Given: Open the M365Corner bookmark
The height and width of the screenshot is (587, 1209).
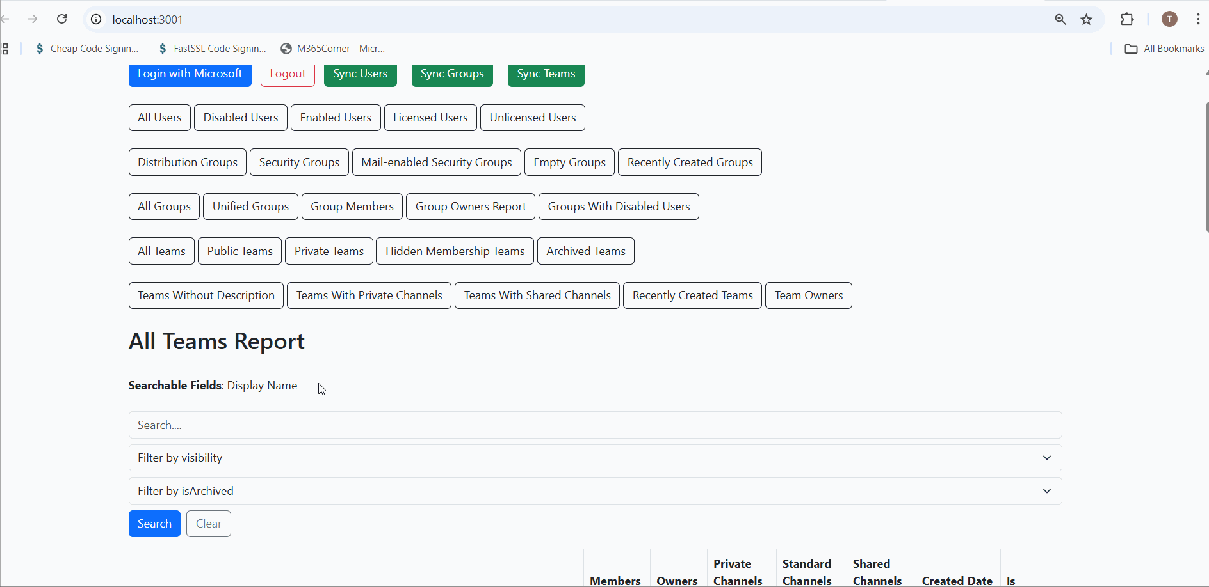Looking at the screenshot, I should pyautogui.click(x=333, y=49).
